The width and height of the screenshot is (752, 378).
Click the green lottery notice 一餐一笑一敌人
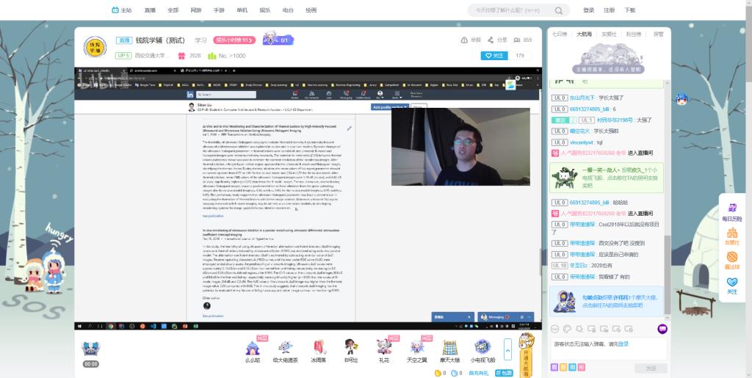[607, 178]
